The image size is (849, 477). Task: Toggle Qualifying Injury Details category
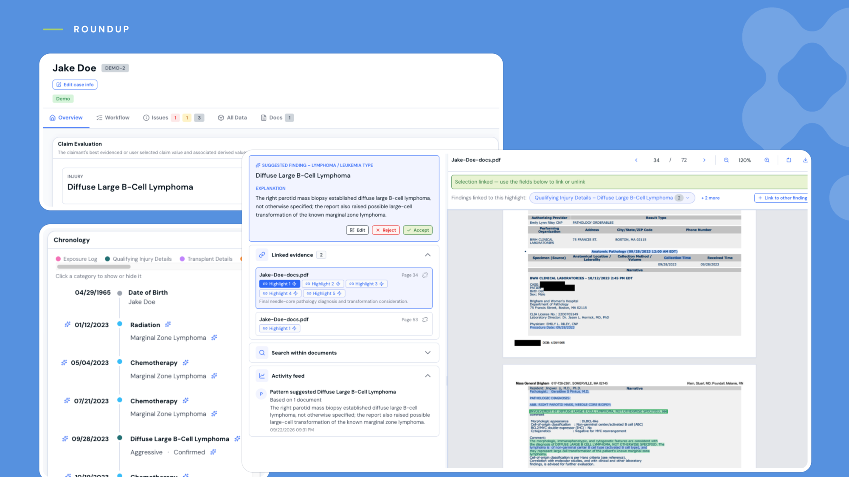coord(138,259)
